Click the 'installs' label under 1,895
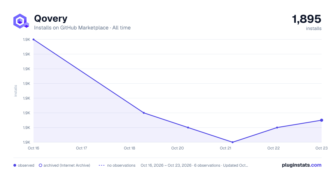 click(x=314, y=28)
